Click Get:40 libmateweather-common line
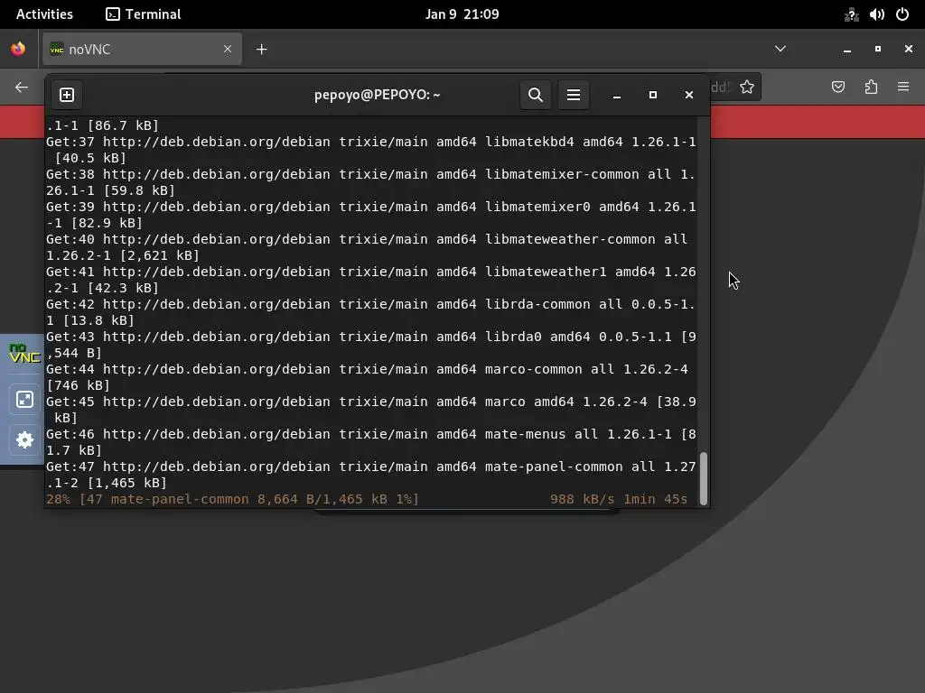The image size is (925, 693). click(367, 247)
